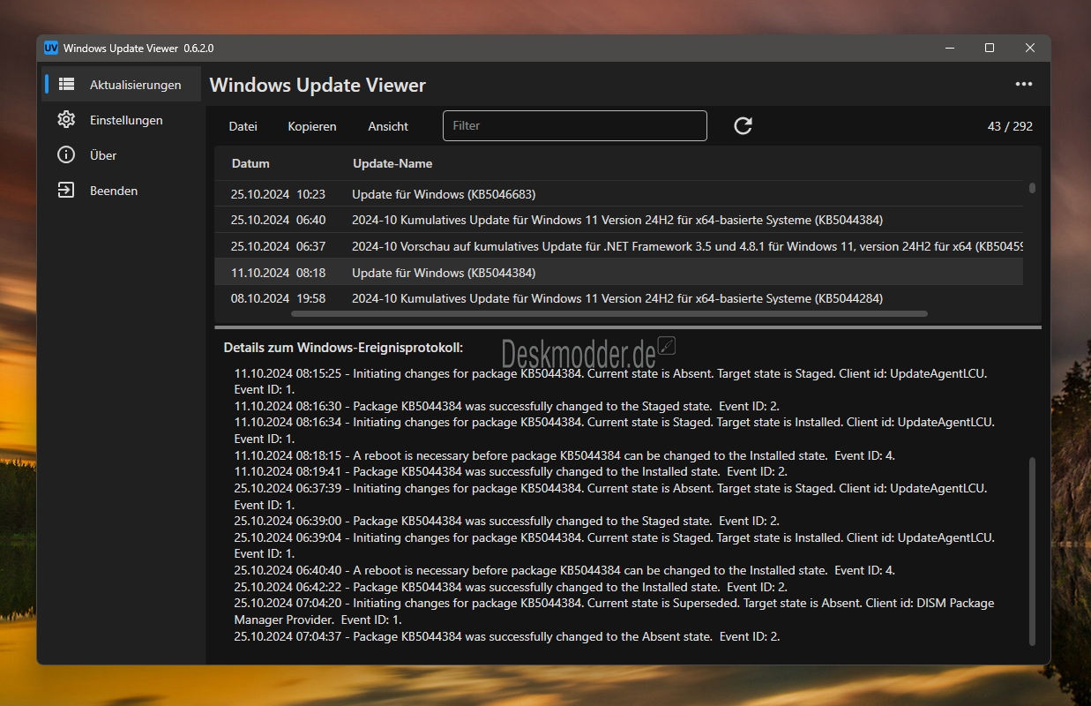Minimize the Windows Update Viewer window
This screenshot has width=1091, height=706.
[949, 48]
